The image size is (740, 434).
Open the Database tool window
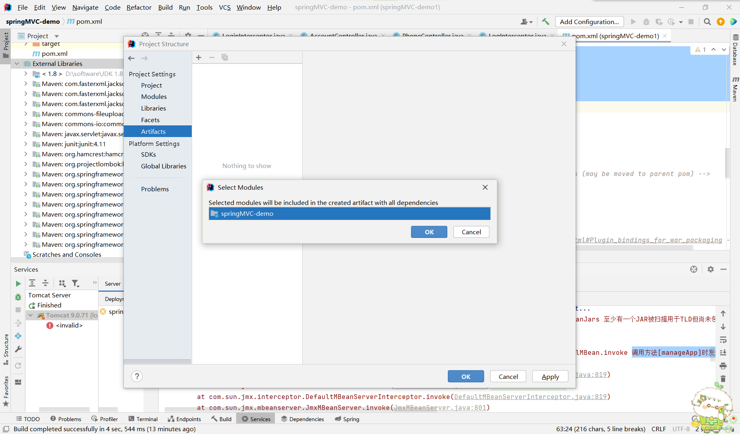(x=735, y=50)
